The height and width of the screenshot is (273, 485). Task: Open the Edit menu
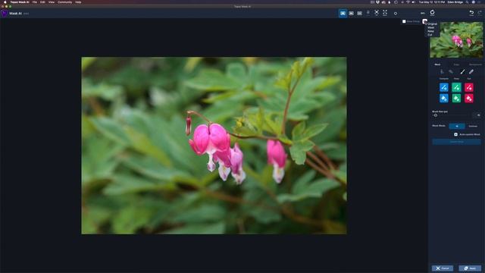click(42, 2)
